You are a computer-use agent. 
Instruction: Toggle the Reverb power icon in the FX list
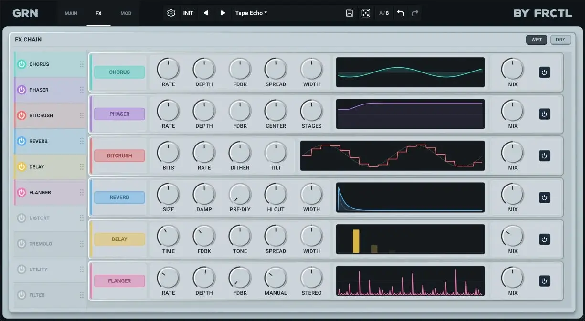(21, 141)
